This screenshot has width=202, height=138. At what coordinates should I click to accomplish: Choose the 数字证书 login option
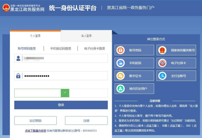point(134,76)
